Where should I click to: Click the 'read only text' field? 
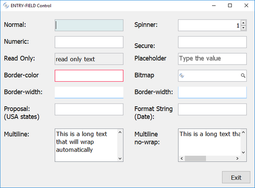(89, 59)
